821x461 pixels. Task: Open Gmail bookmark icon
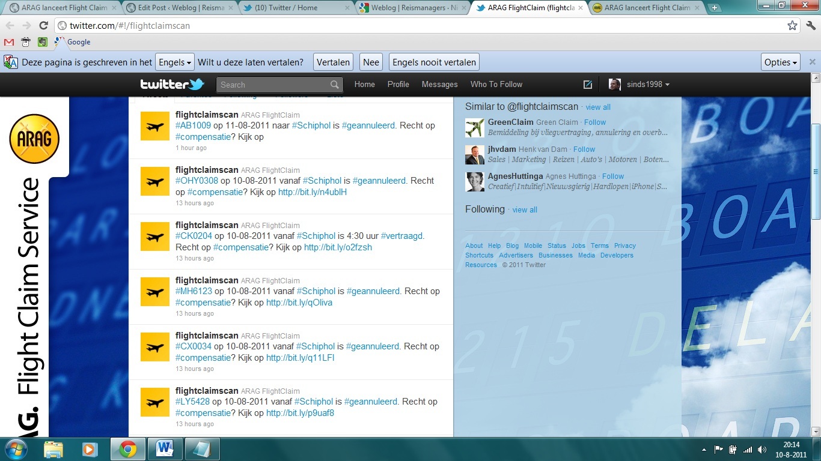point(9,42)
